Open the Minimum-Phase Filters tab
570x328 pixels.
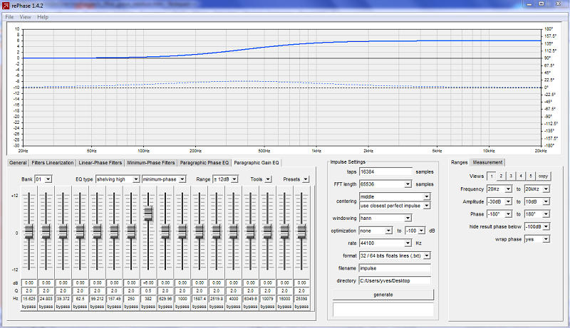click(x=151, y=162)
